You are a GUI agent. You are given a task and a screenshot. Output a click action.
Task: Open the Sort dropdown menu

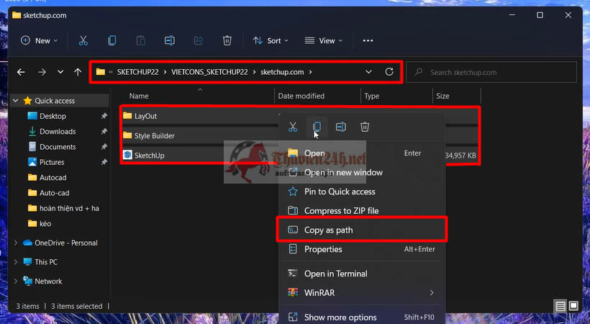pyautogui.click(x=271, y=41)
